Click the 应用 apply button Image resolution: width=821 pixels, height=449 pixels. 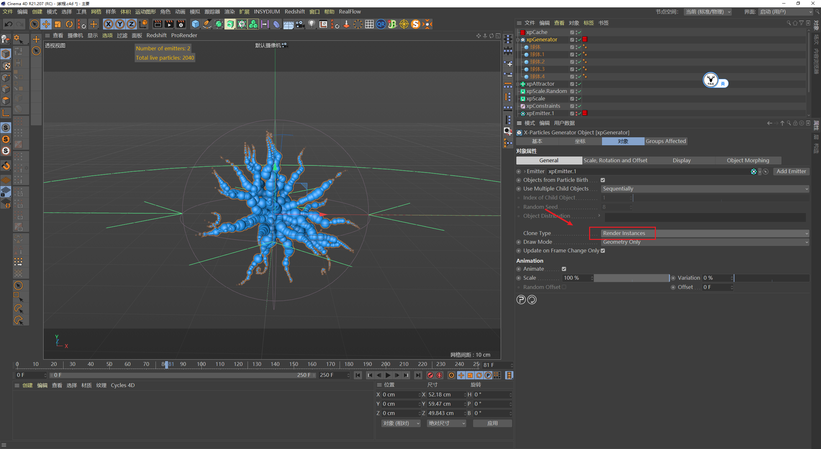[492, 423]
